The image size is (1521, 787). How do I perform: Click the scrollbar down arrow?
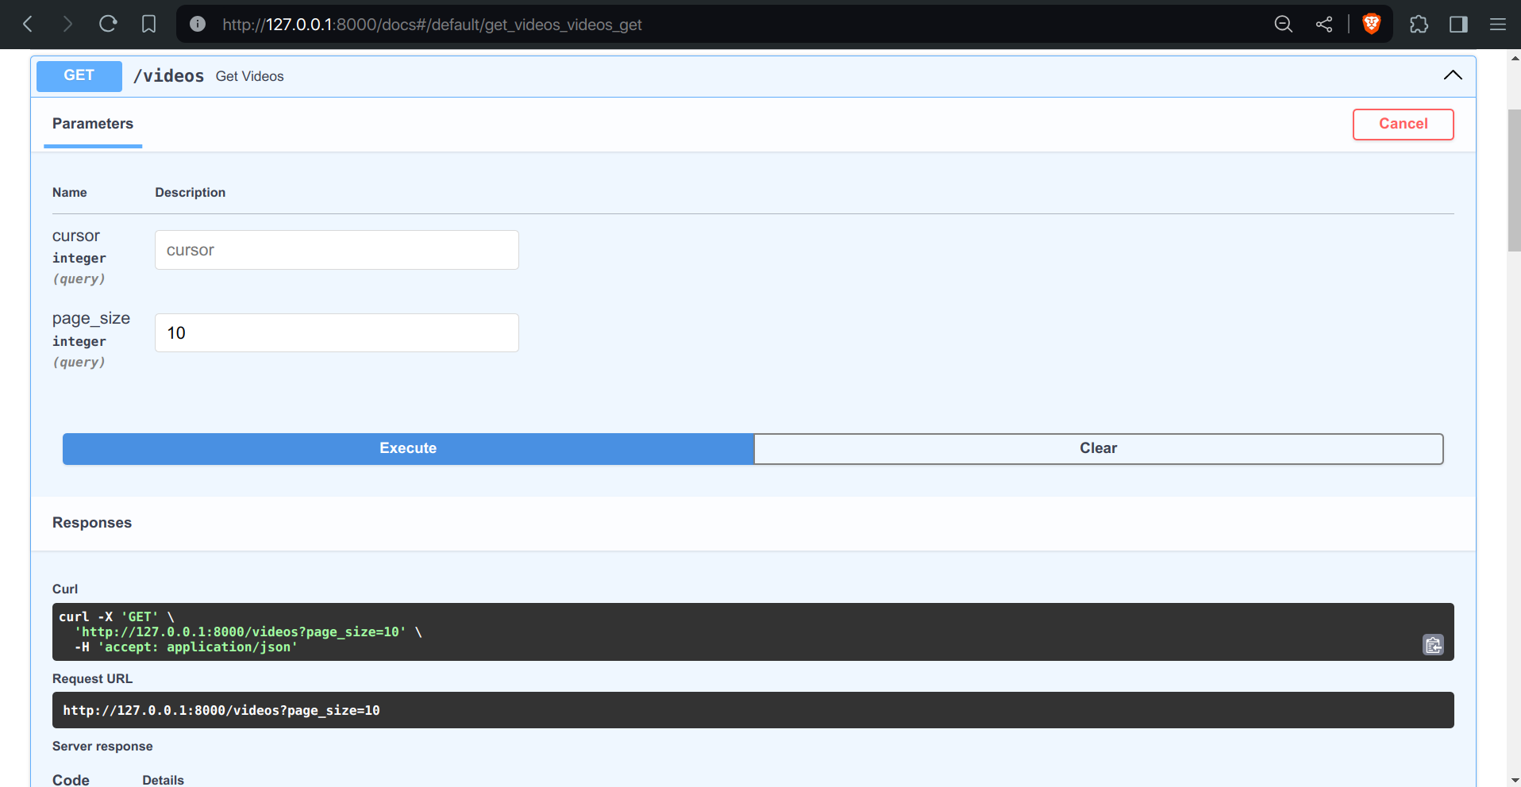pyautogui.click(x=1514, y=780)
